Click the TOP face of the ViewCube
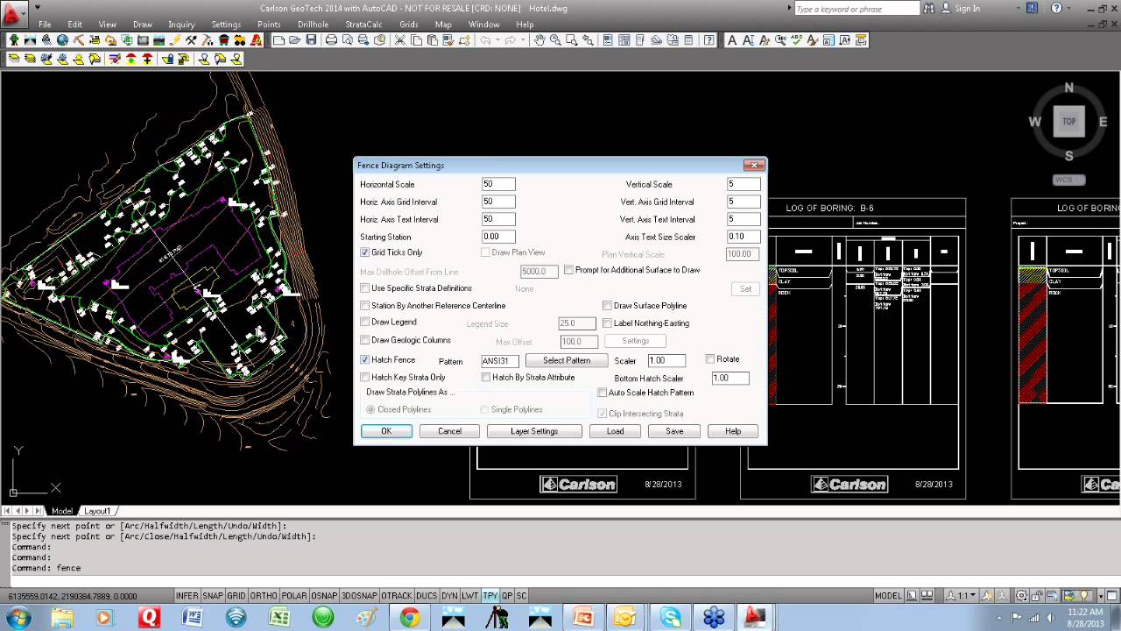The image size is (1121, 631). pos(1068,121)
